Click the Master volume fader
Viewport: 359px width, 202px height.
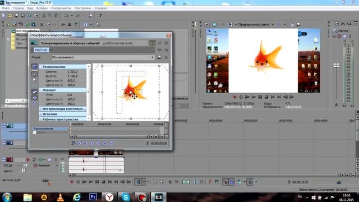(x=337, y=65)
